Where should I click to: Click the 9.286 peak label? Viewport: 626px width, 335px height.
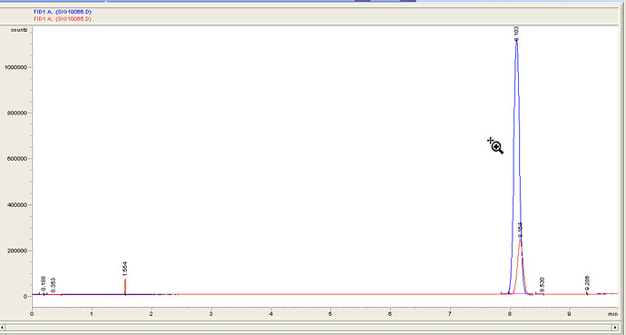tap(587, 283)
